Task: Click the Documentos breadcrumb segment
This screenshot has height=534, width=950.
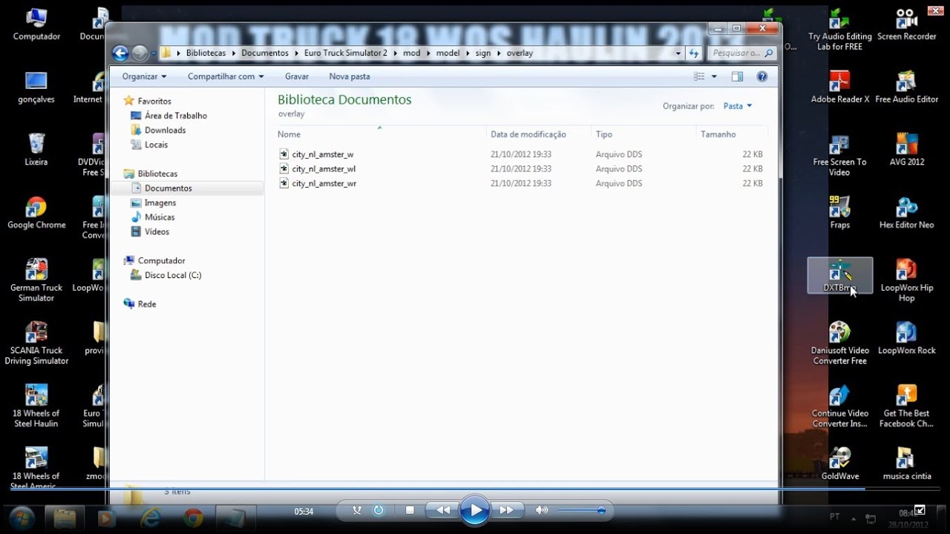Action: coord(264,53)
